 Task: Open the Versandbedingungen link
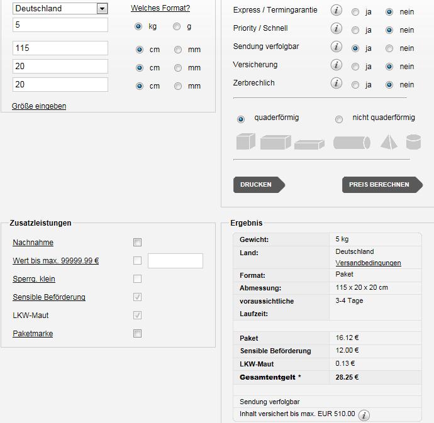click(368, 263)
